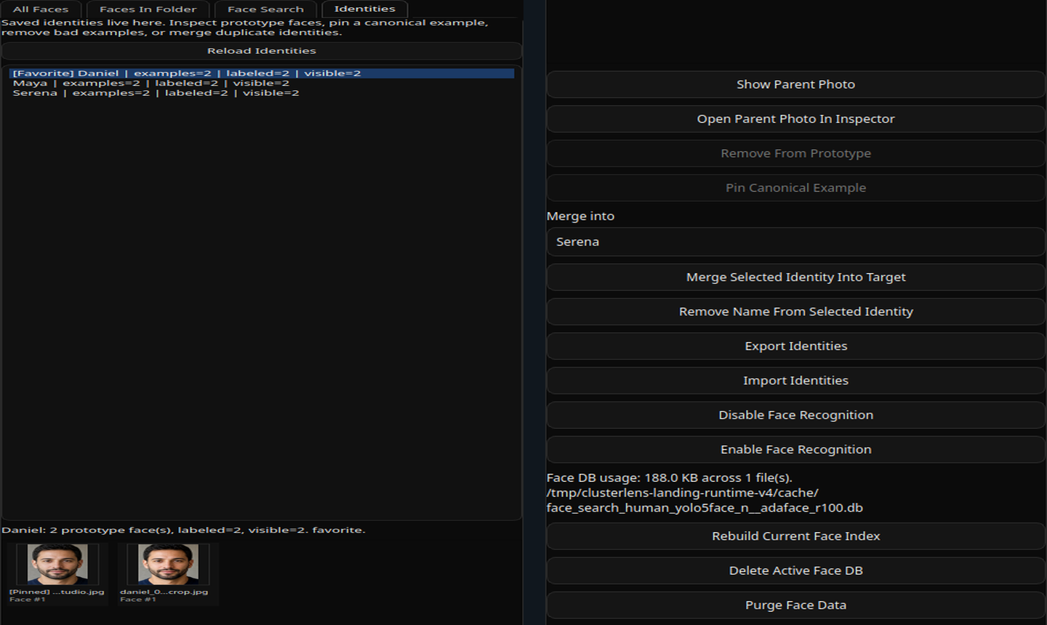Click the Daniel prototype faces summary line
1047x625 pixels.
pos(183,530)
